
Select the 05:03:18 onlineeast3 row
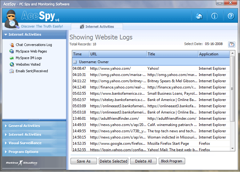click(x=151, y=112)
